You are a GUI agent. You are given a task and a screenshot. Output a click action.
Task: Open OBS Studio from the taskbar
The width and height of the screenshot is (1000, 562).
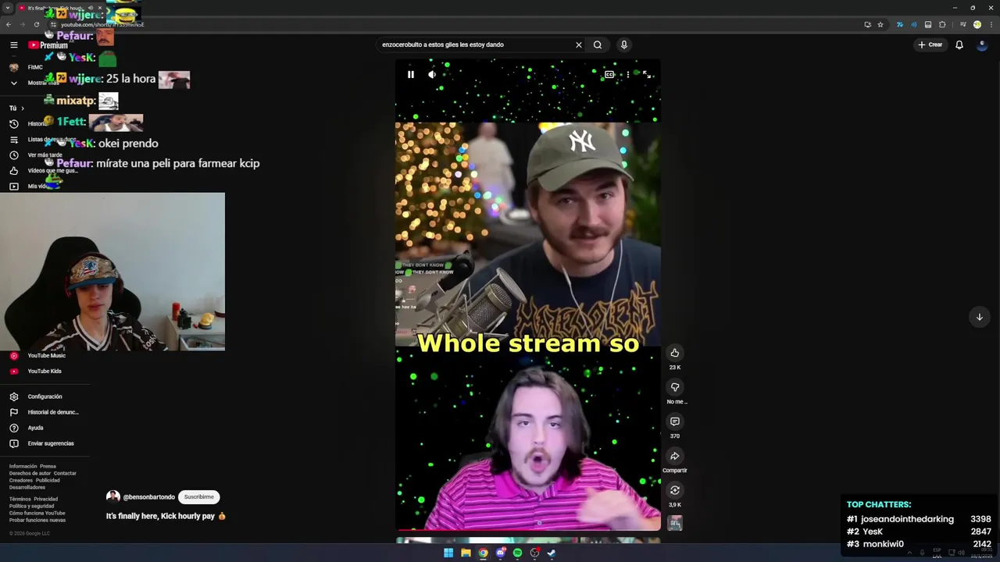click(x=534, y=553)
